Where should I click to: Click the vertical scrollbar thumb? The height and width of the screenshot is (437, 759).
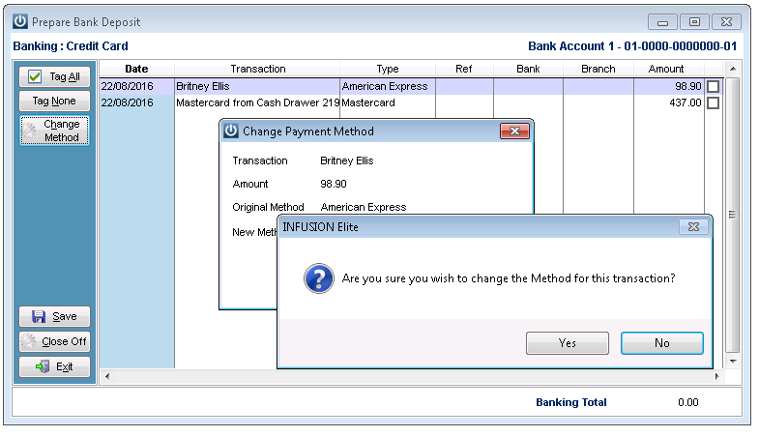[x=732, y=215]
